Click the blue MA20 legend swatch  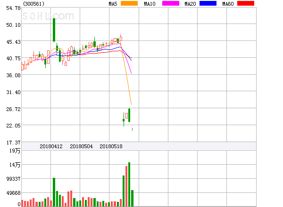[x=208, y=3]
